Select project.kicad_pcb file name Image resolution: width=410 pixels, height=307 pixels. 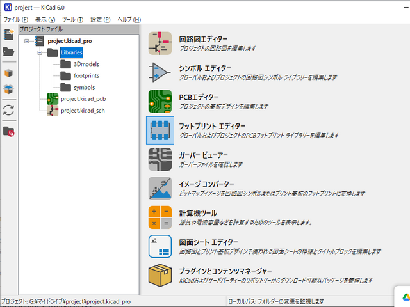coord(83,99)
